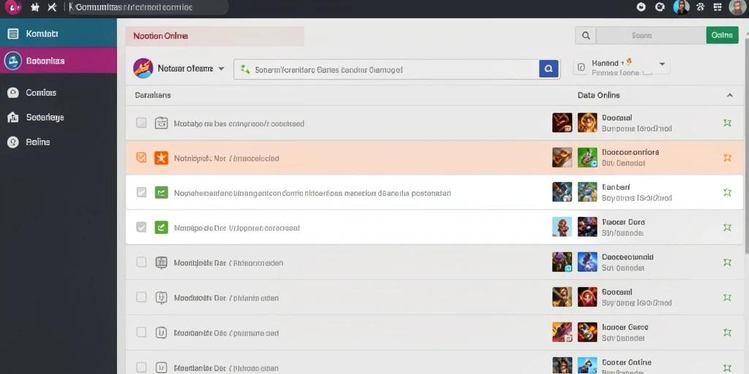
Task: Collapse the list with the 'Data Onlins' chevron
Action: click(730, 96)
